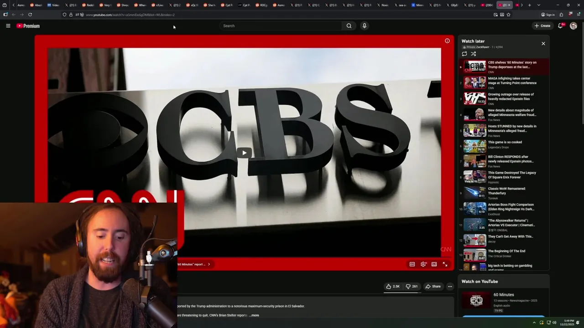Switch to the 'She h' browser tab
This screenshot has height=328, width=584.
209,5
